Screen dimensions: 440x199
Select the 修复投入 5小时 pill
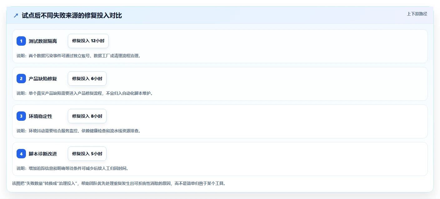(87, 154)
